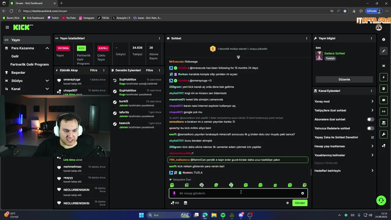
Task: Open Windows Start menu
Action: point(141,215)
